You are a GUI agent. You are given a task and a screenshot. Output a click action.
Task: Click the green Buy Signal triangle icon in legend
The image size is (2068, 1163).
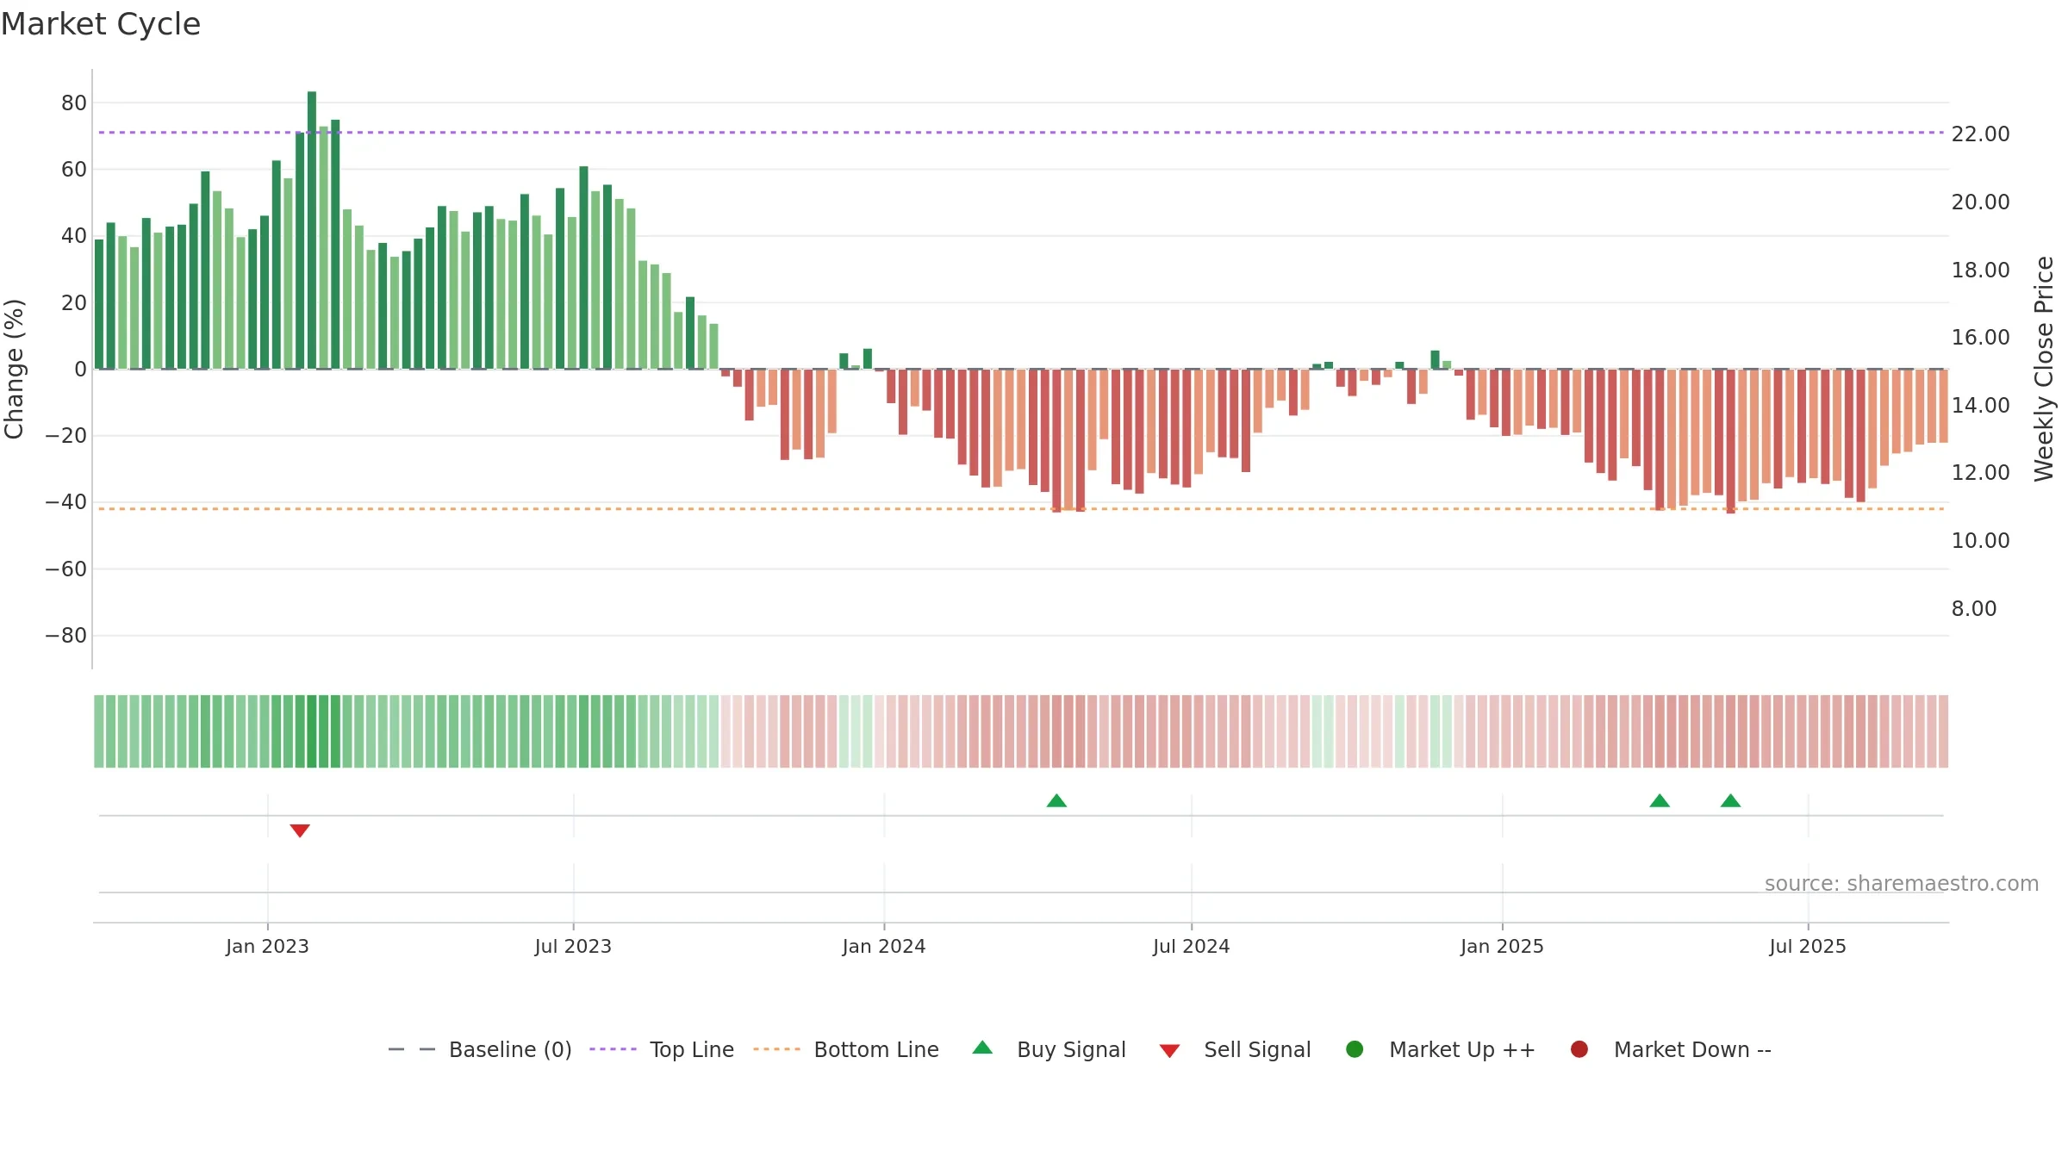982,1048
